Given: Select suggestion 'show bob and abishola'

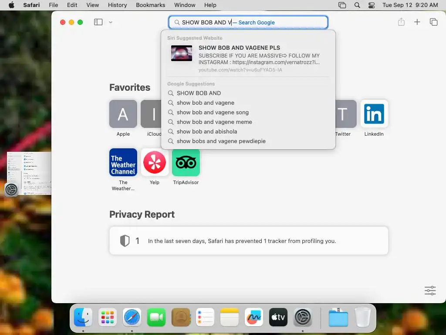Looking at the screenshot, I should coord(248,132).
